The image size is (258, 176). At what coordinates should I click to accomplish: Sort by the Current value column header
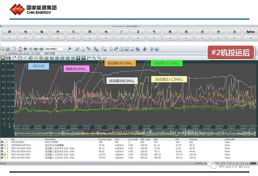coord(105,139)
